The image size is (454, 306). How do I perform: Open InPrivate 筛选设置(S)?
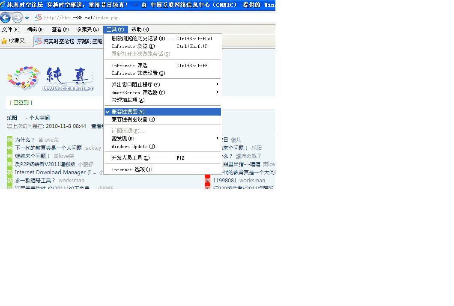(x=163, y=73)
